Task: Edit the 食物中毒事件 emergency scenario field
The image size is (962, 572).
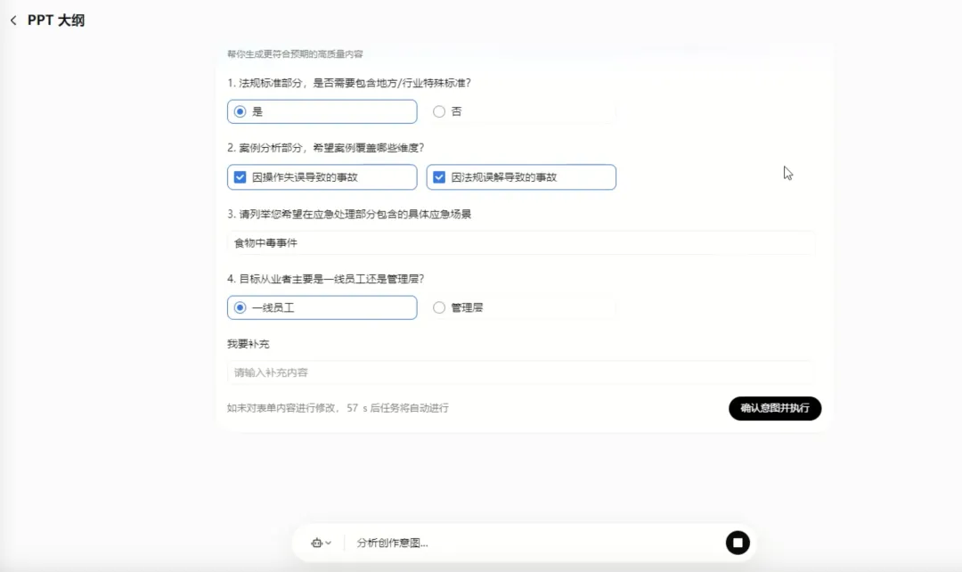Action: 521,243
